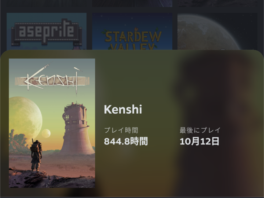Select partially visible tile above Stardew Valley
The width and height of the screenshot is (264, 198).
(x=132, y=3)
